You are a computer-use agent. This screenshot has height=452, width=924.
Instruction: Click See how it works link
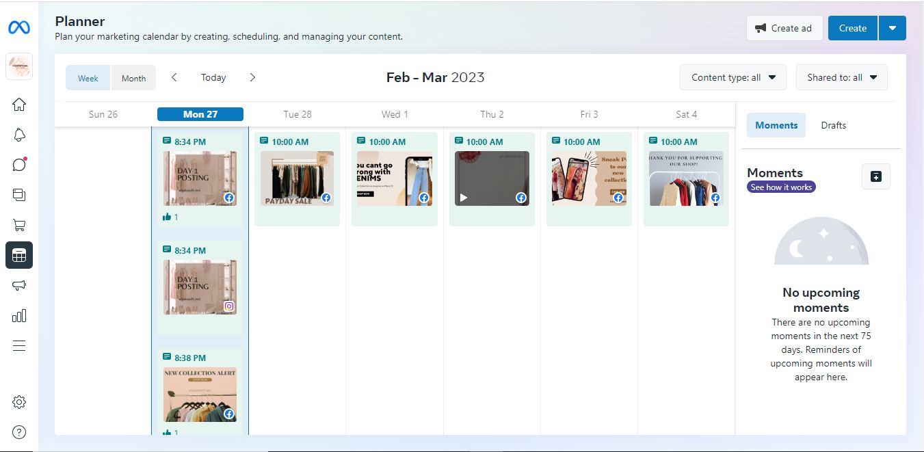[781, 187]
